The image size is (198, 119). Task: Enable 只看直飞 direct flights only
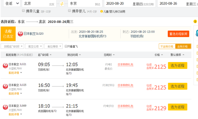click(x=66, y=46)
